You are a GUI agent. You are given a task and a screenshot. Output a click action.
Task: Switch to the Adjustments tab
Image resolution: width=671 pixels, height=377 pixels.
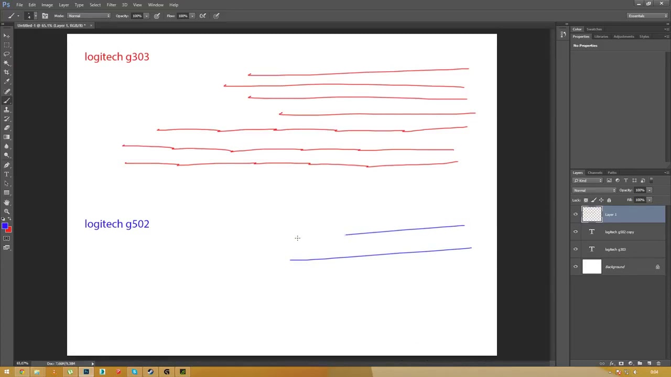[x=624, y=37]
